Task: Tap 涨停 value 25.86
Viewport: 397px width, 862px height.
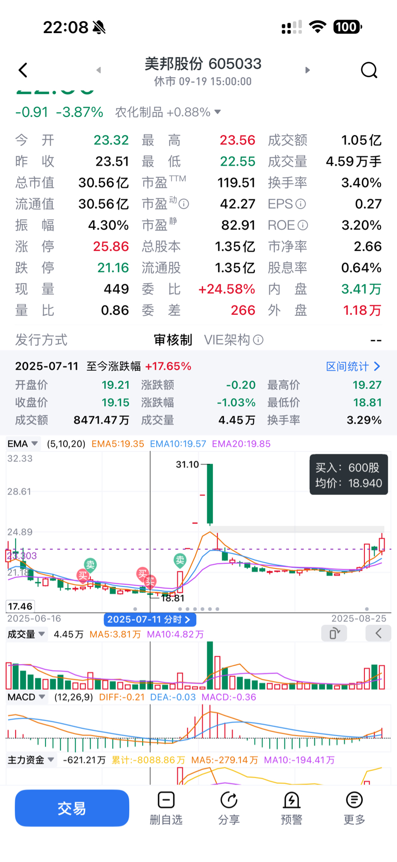Action: pos(111,246)
